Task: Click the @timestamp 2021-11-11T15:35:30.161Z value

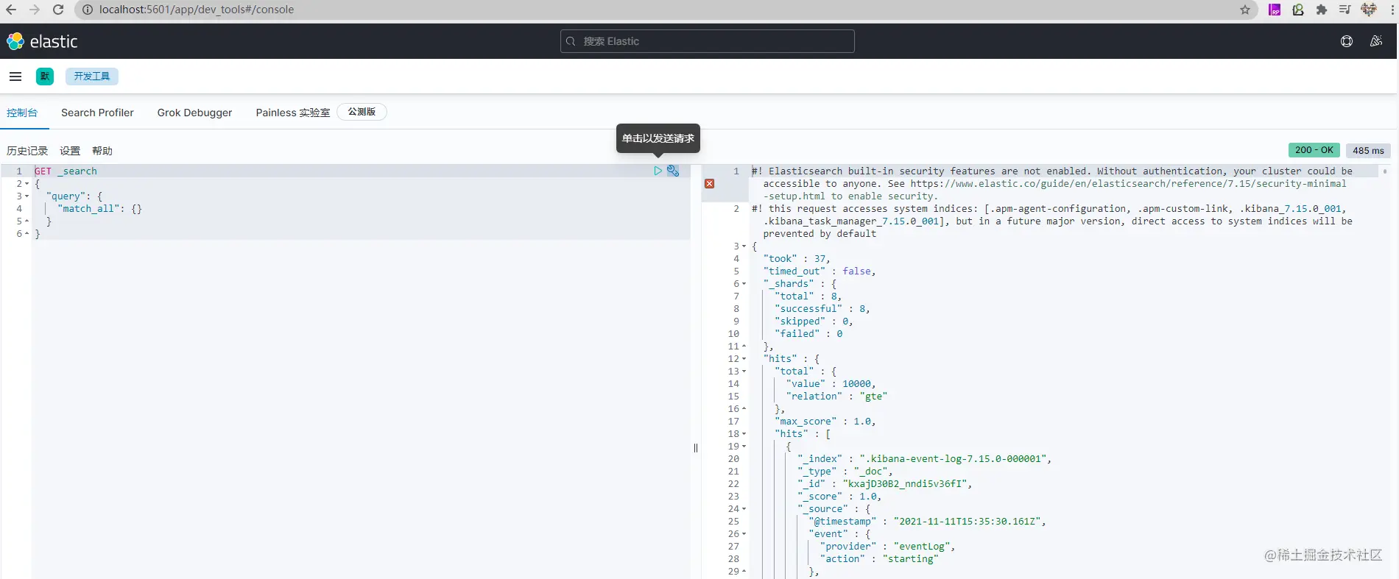Action: (967, 522)
